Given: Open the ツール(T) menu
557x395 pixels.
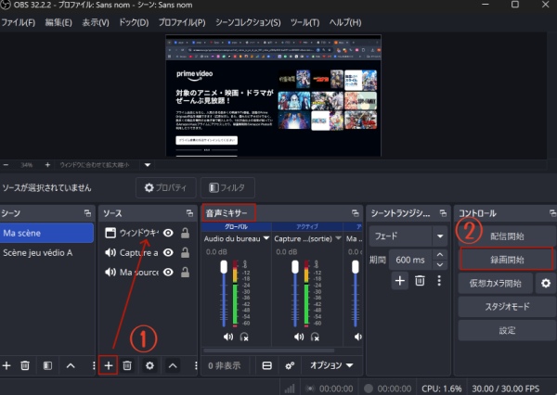Looking at the screenshot, I should point(304,22).
